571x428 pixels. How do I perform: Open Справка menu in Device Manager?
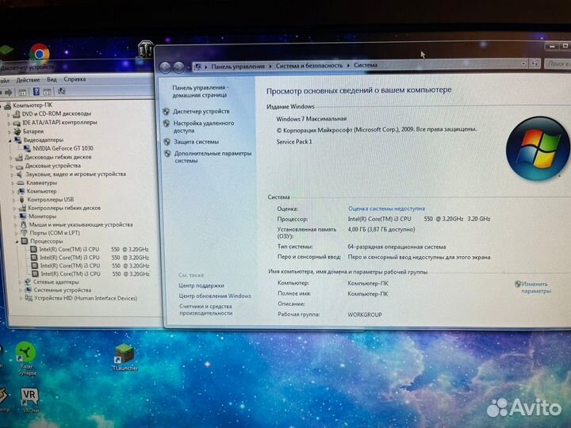coord(75,79)
